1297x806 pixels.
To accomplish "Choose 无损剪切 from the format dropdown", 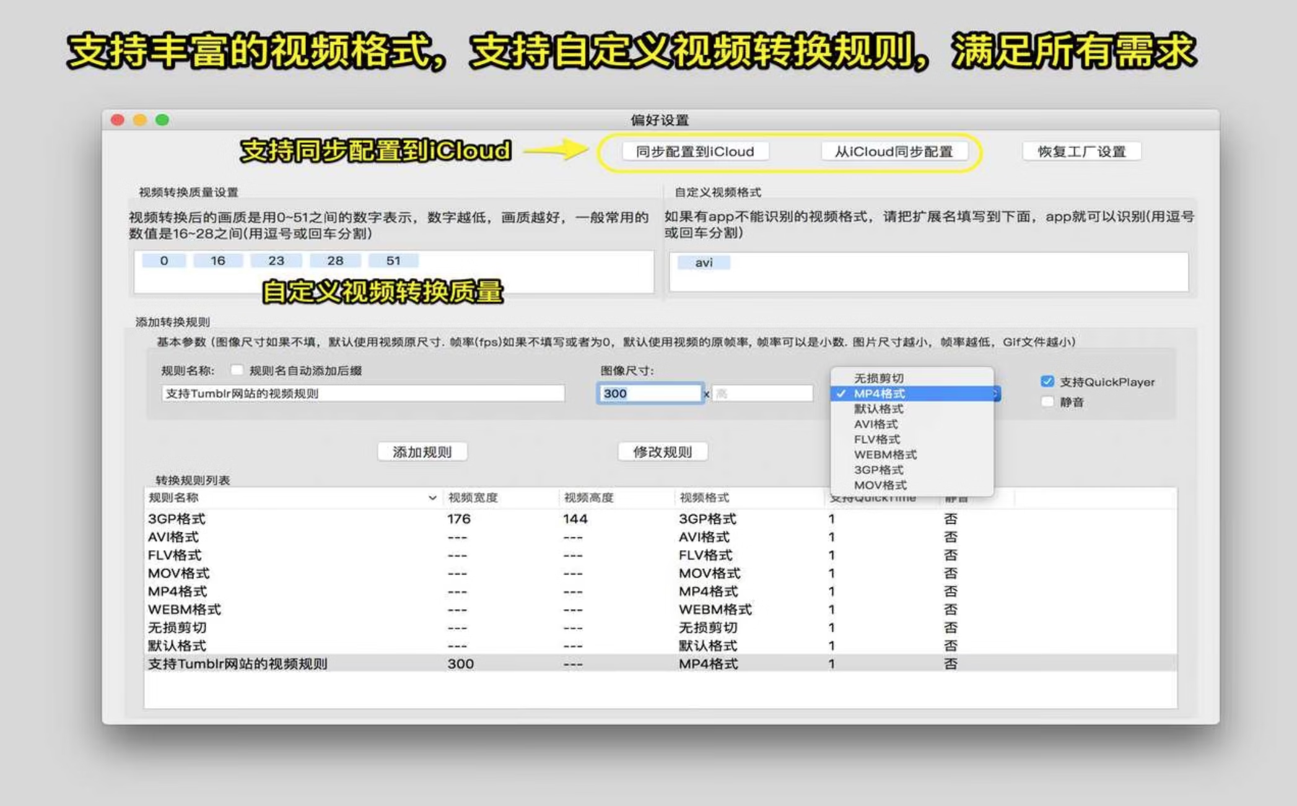I will [x=878, y=378].
